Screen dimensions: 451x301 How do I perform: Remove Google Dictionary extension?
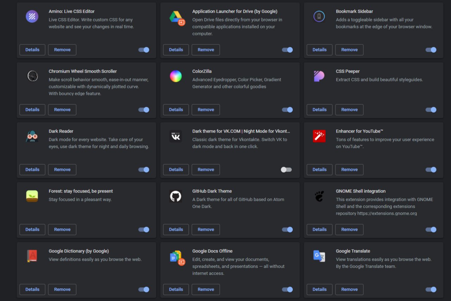pyautogui.click(x=62, y=289)
